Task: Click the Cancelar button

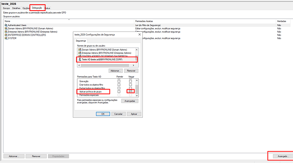Action: [x=118, y=114]
